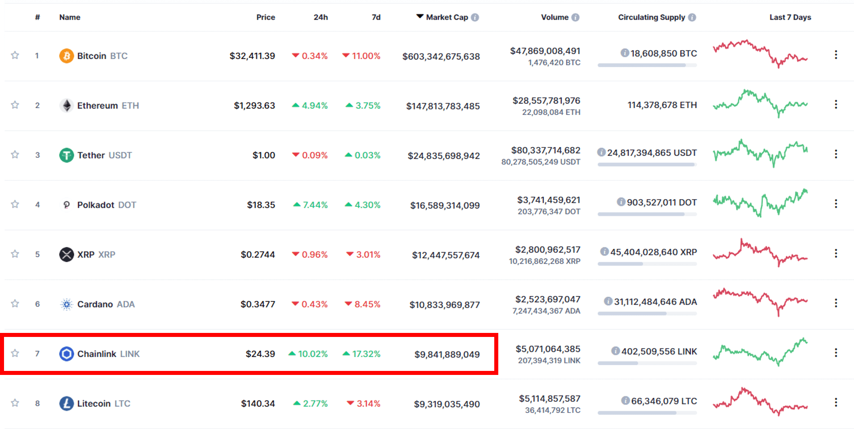Click Cardano market cap $10,833,969,877
Viewport: 854px width, 429px height.
pyautogui.click(x=445, y=305)
